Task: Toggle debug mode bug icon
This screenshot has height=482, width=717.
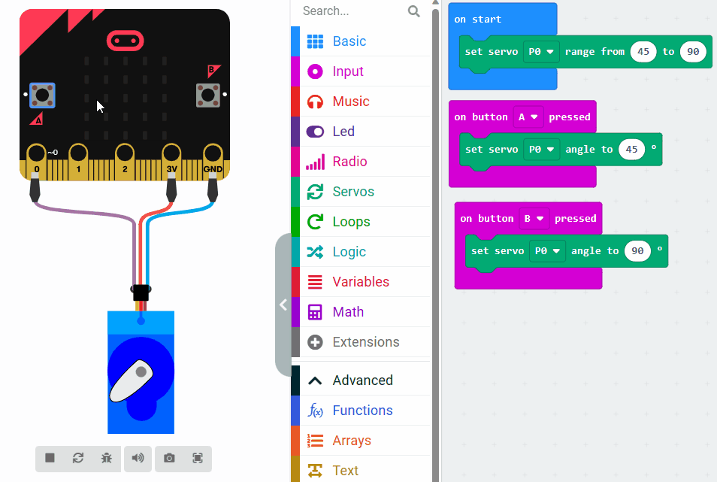Action: pos(107,458)
